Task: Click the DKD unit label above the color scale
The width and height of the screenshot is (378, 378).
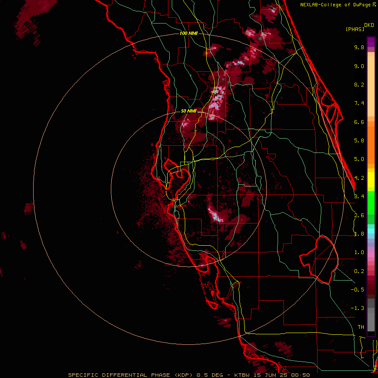Action: coord(369,25)
